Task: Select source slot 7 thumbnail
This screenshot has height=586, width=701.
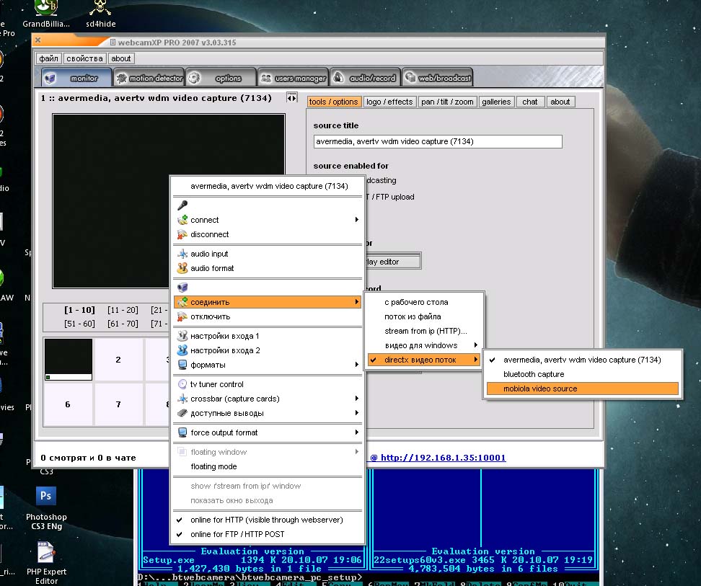Action: 118,404
